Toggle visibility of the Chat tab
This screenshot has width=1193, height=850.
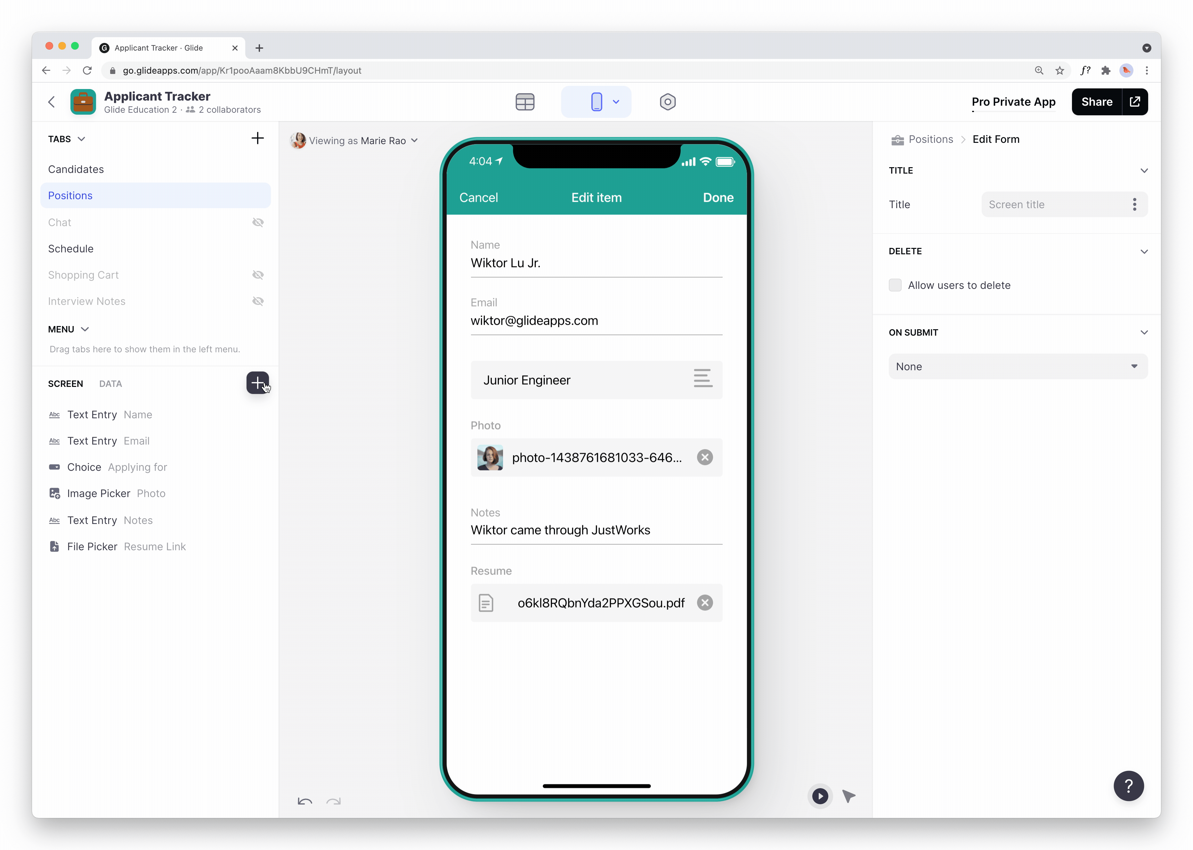(x=257, y=223)
